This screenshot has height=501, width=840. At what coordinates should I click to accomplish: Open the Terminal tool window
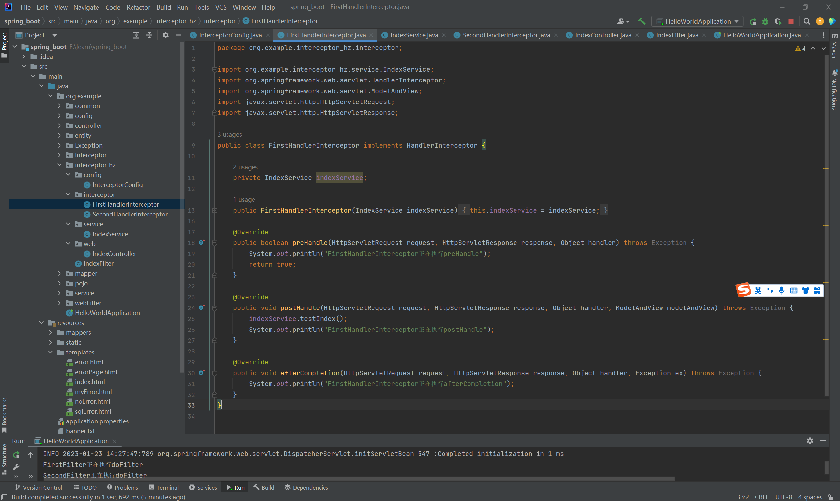click(163, 487)
